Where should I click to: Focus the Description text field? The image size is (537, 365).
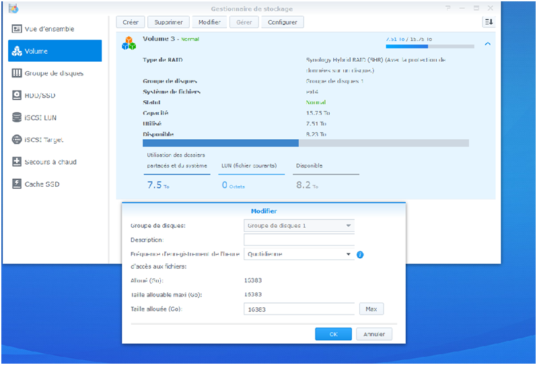[299, 240]
